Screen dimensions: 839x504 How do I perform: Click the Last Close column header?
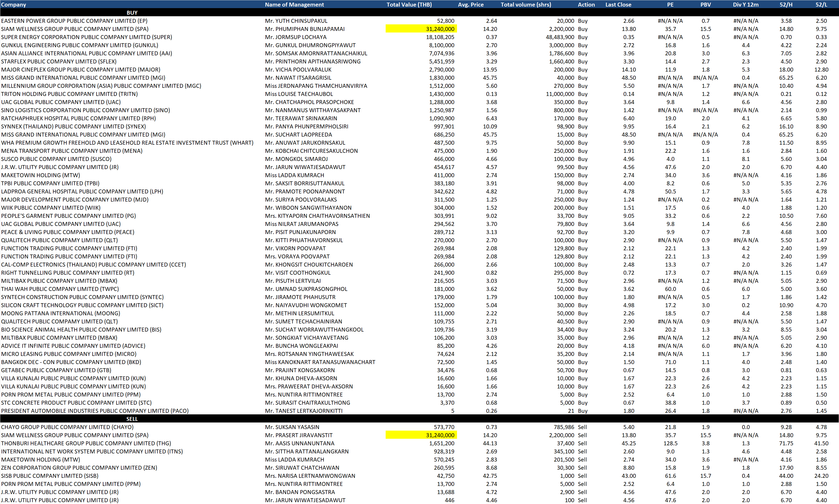coord(618,4)
